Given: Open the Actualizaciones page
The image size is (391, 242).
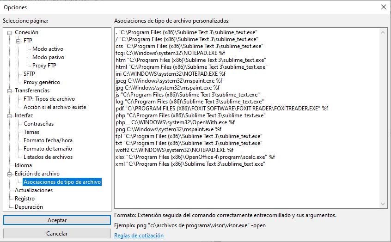Looking at the screenshot, I should coord(34,190).
